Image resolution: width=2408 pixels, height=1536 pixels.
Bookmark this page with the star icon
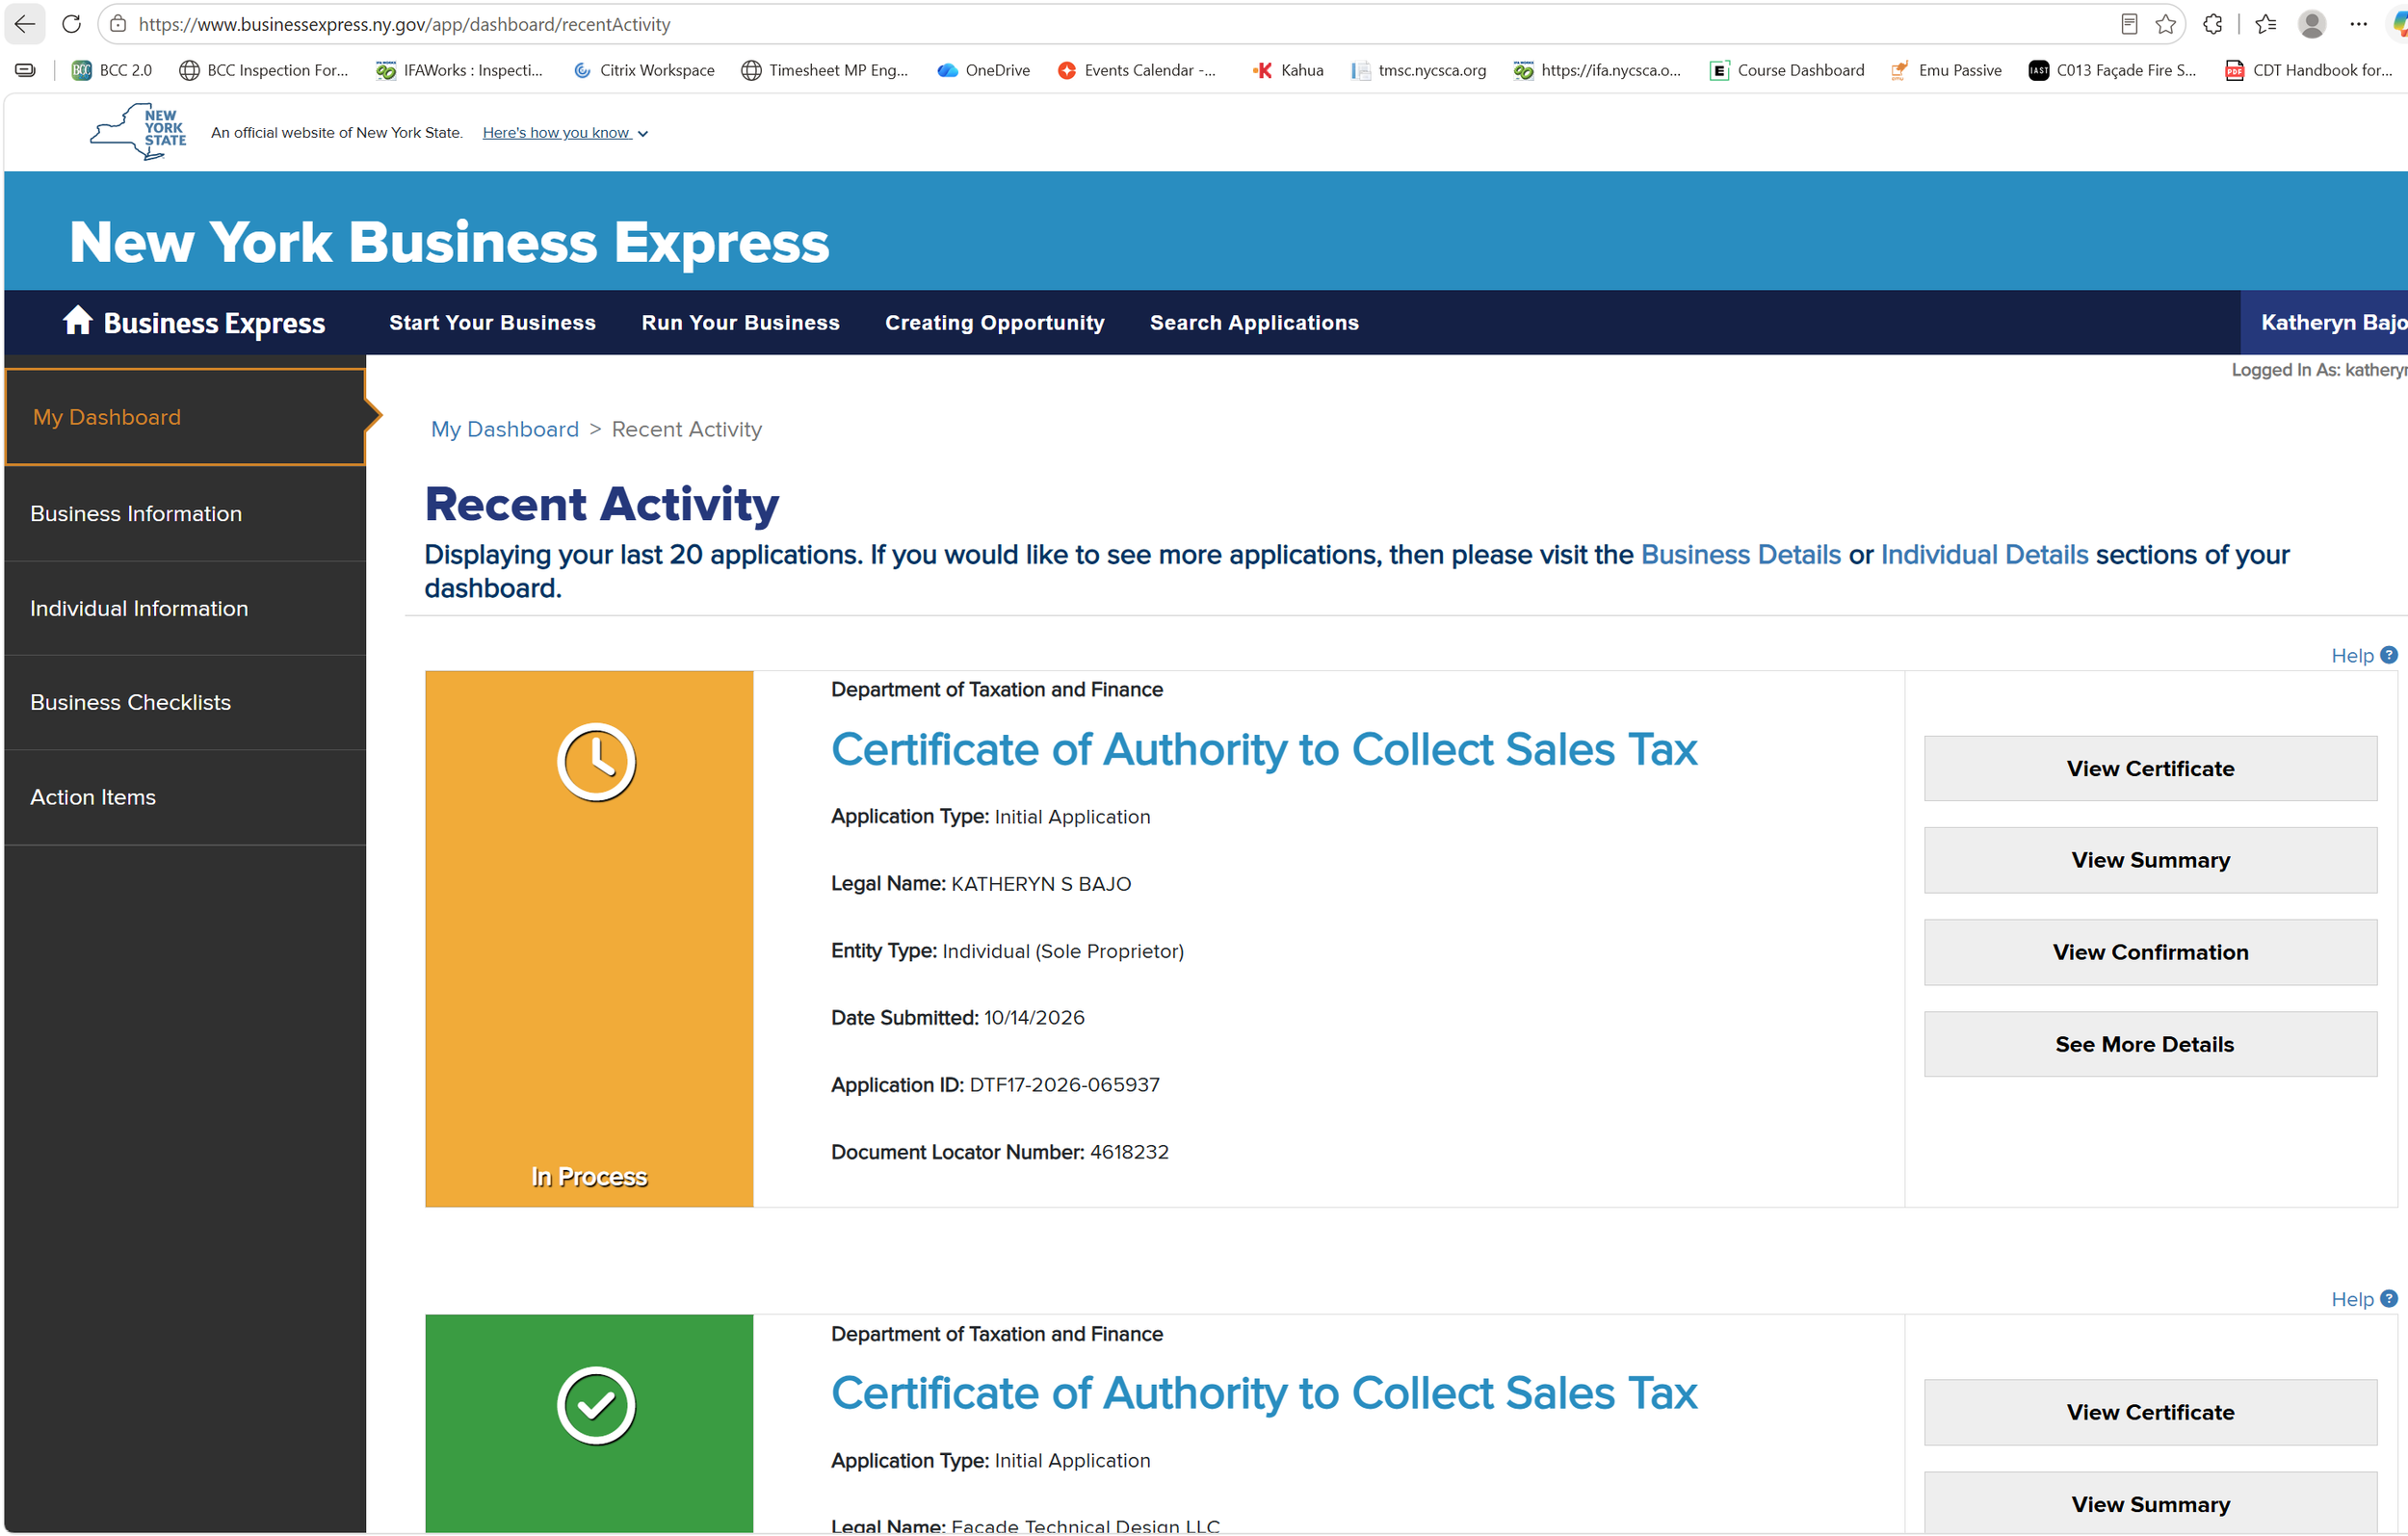click(x=2166, y=24)
